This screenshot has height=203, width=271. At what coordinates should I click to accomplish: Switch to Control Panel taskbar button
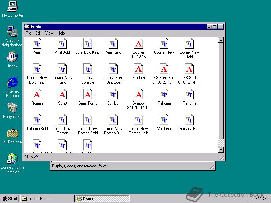47,199
